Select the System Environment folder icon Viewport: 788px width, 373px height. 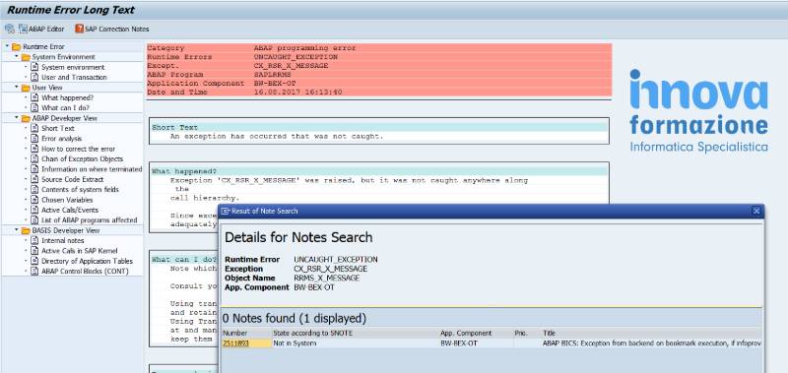pyautogui.click(x=26, y=57)
